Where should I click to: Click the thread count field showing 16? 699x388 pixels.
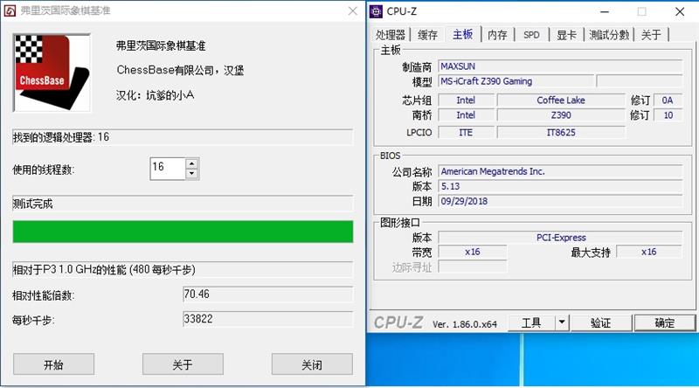coord(168,169)
